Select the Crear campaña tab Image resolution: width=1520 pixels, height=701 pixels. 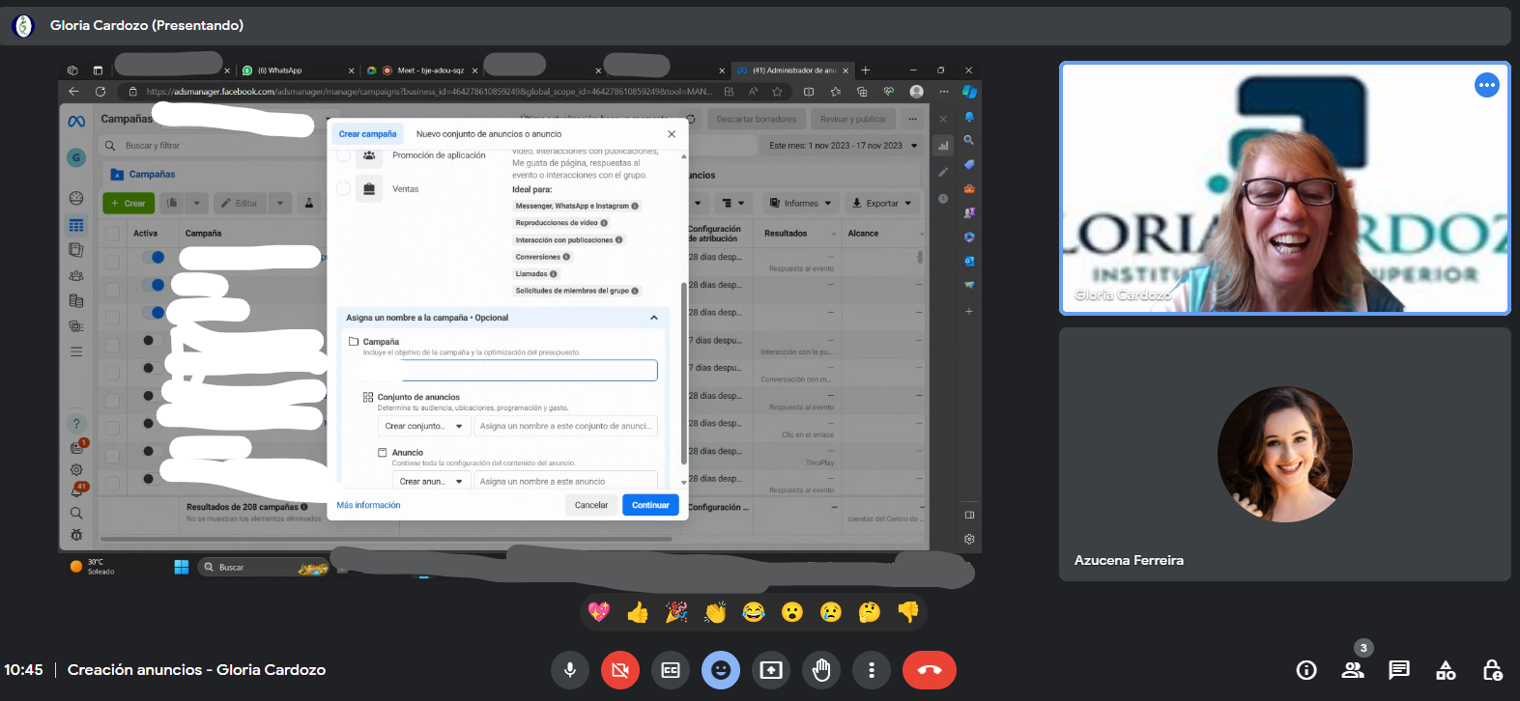(x=367, y=134)
